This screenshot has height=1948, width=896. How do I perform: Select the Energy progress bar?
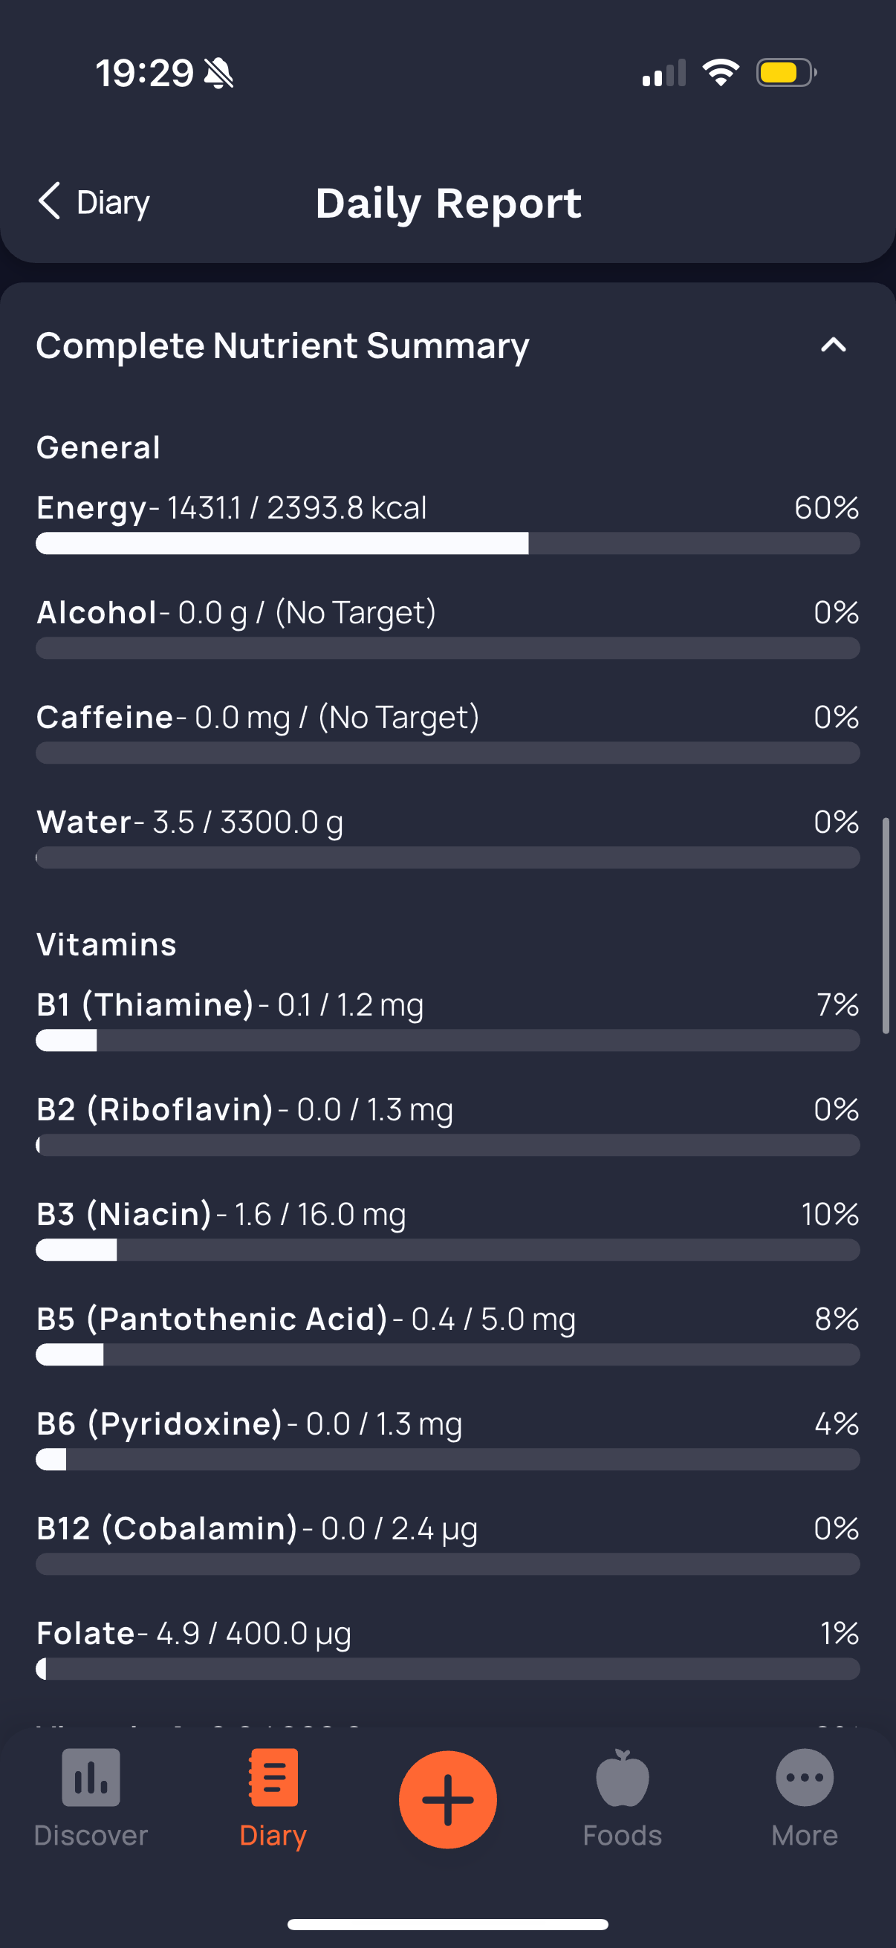coord(447,543)
